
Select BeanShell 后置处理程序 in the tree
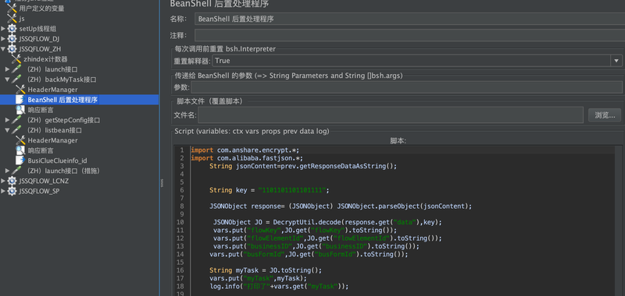pos(62,100)
